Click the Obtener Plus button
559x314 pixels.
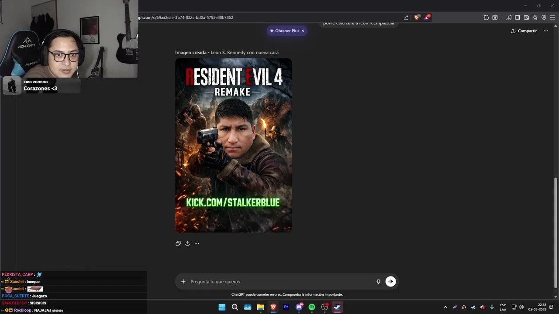284,31
